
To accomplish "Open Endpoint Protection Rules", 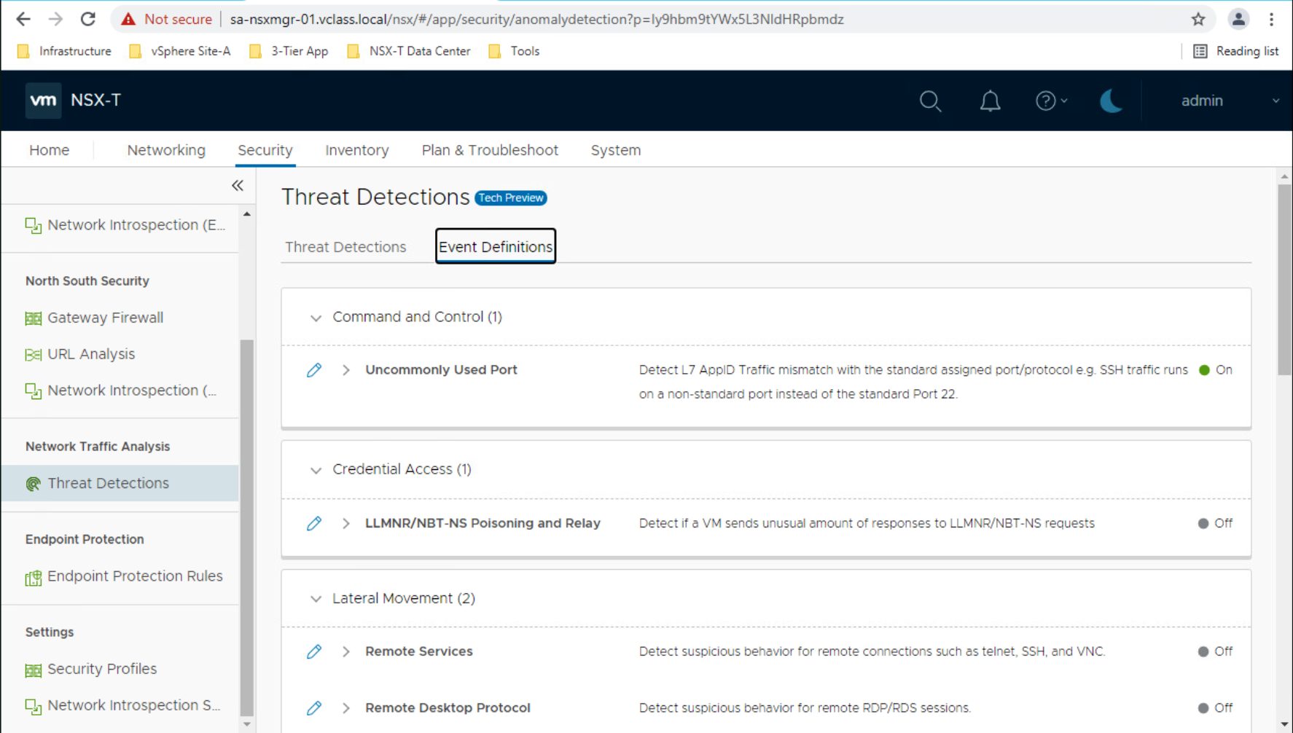I will pos(124,576).
